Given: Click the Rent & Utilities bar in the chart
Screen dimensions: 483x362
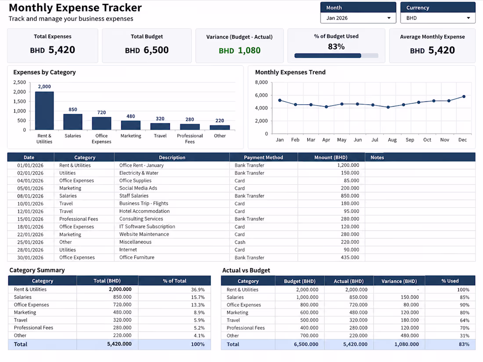Looking at the screenshot, I should (44, 111).
